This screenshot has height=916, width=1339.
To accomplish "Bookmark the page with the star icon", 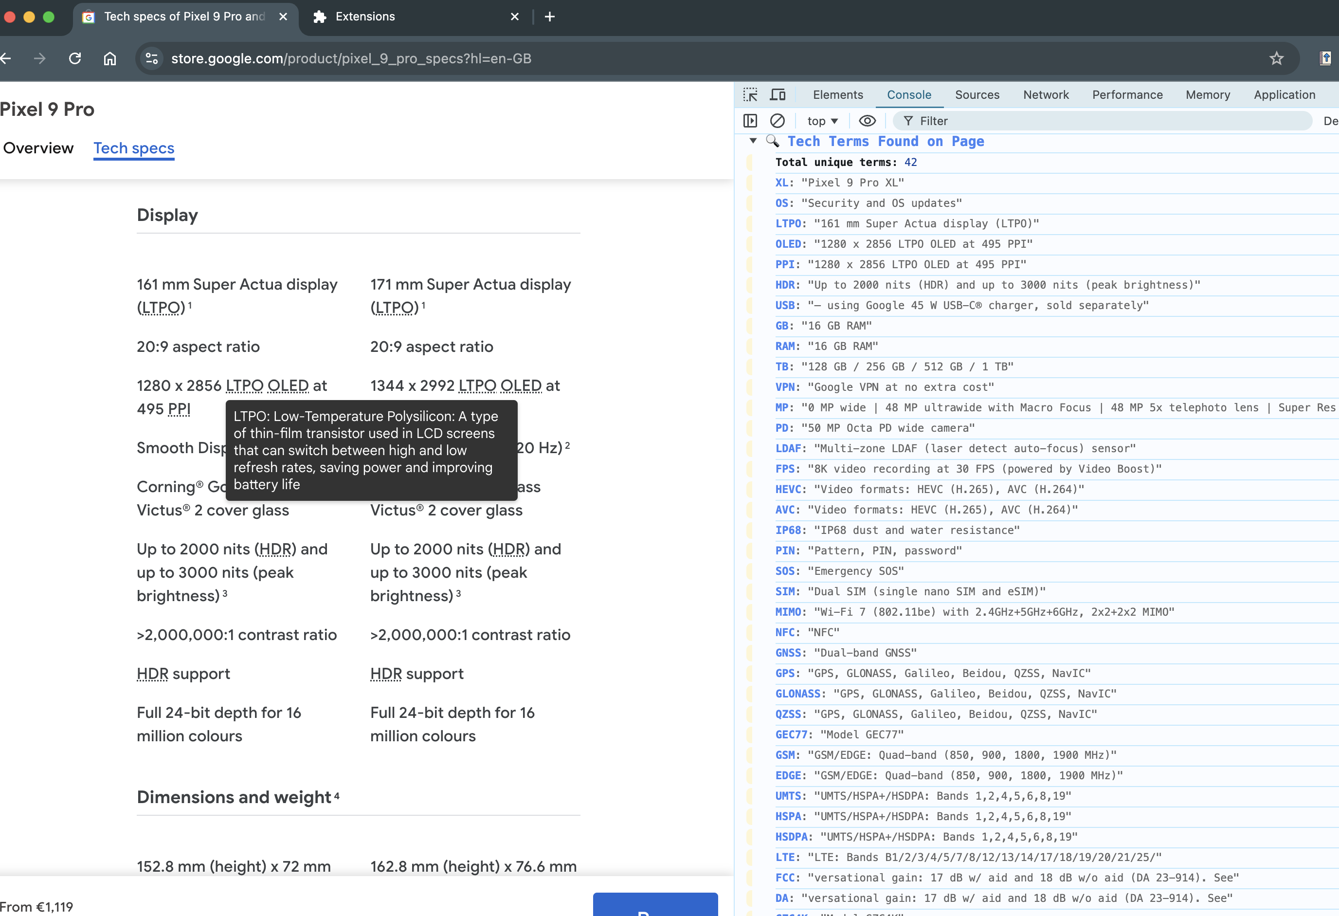I will pyautogui.click(x=1276, y=58).
